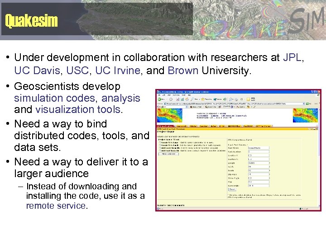Click the Print icon in the browser toolbar
The height and width of the screenshot is (244, 326).
tap(237, 99)
